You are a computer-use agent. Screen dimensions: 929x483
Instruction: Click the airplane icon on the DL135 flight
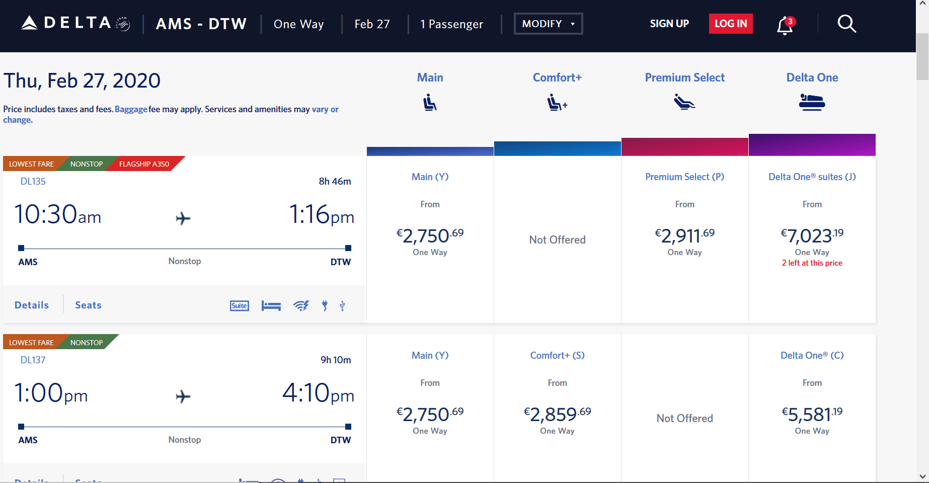coord(183,218)
